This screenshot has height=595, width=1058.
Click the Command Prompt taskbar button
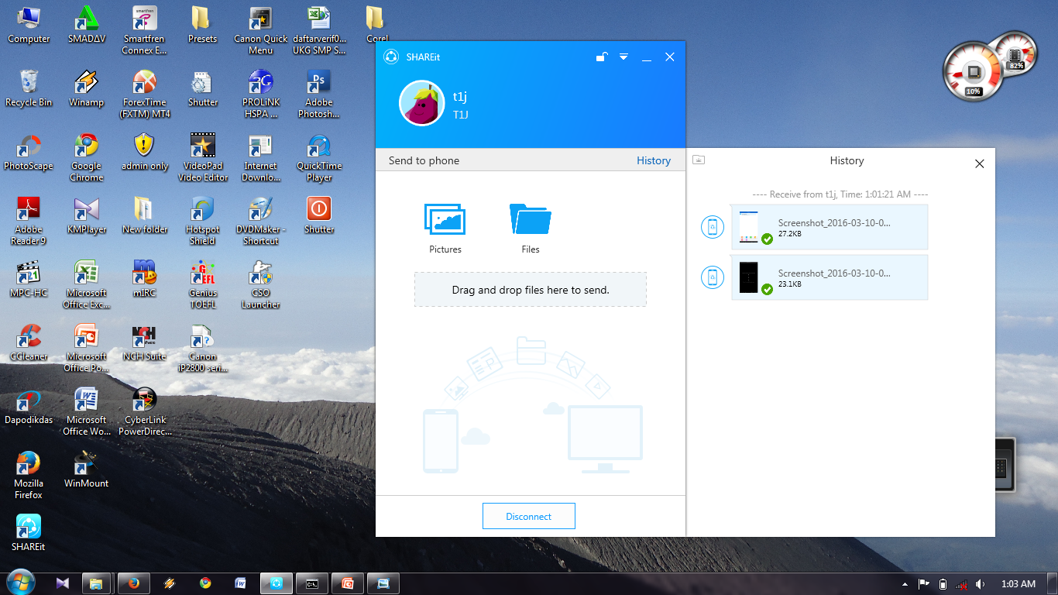[311, 583]
